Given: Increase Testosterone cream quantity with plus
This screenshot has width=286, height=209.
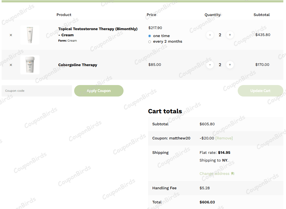Looking at the screenshot, I should [x=230, y=35].
